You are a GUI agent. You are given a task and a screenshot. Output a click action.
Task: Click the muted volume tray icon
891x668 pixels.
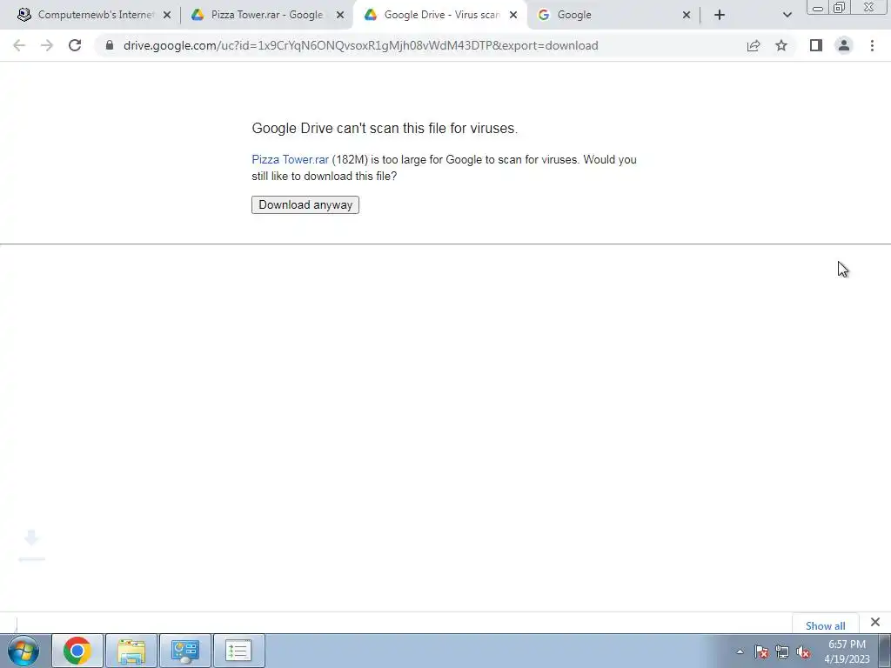tap(803, 651)
